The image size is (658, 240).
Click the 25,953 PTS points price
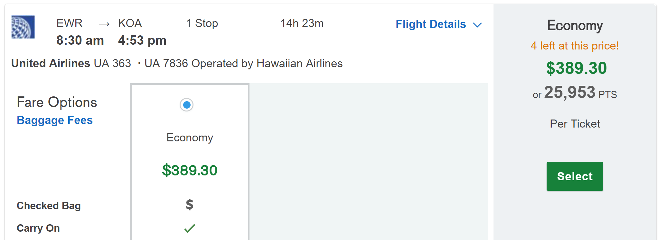(575, 93)
